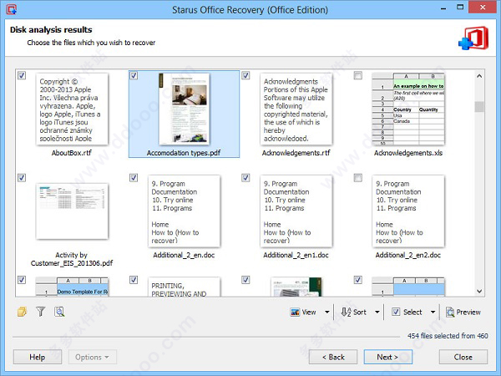Toggle checkbox for Acknowledgements.rtf
The width and height of the screenshot is (501, 376).
click(245, 75)
